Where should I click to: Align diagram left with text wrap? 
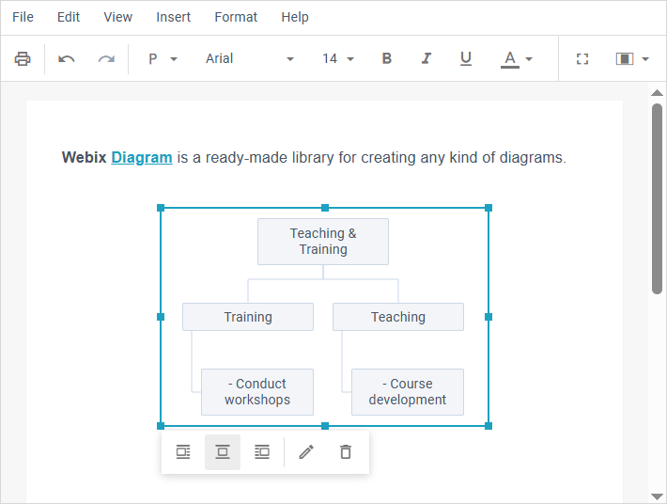183,452
